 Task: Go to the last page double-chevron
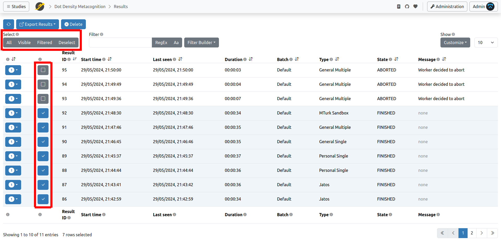(x=492, y=233)
